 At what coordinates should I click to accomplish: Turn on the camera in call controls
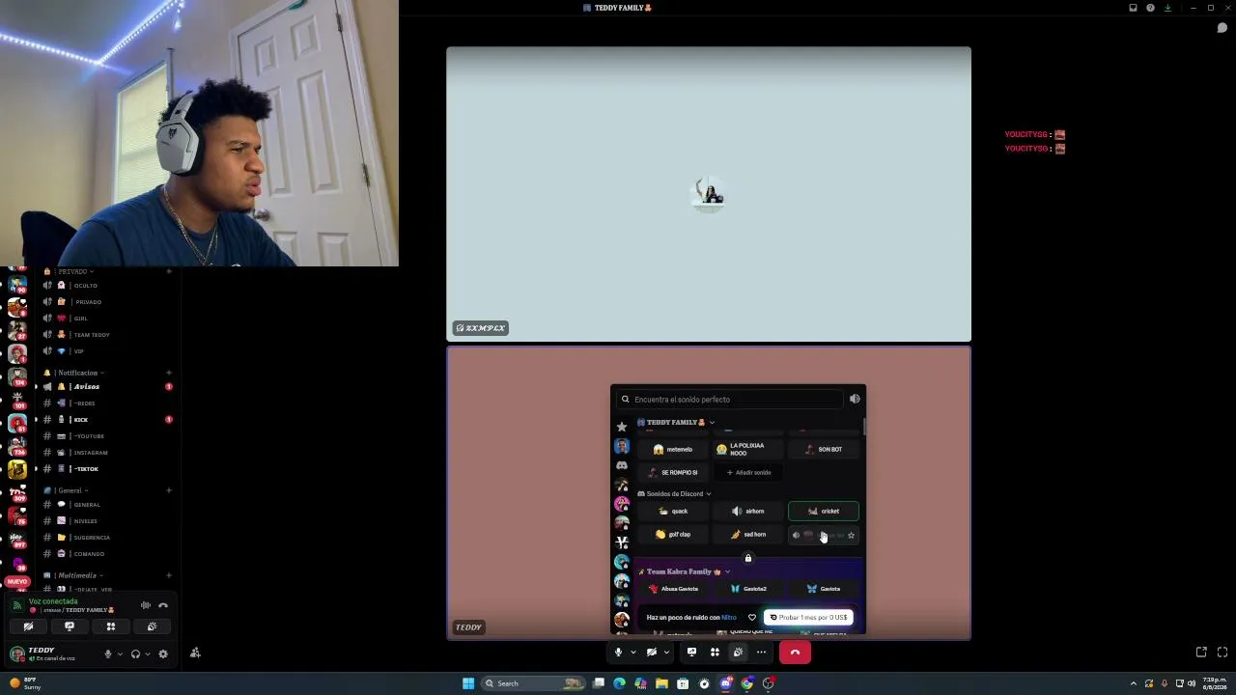[652, 653]
